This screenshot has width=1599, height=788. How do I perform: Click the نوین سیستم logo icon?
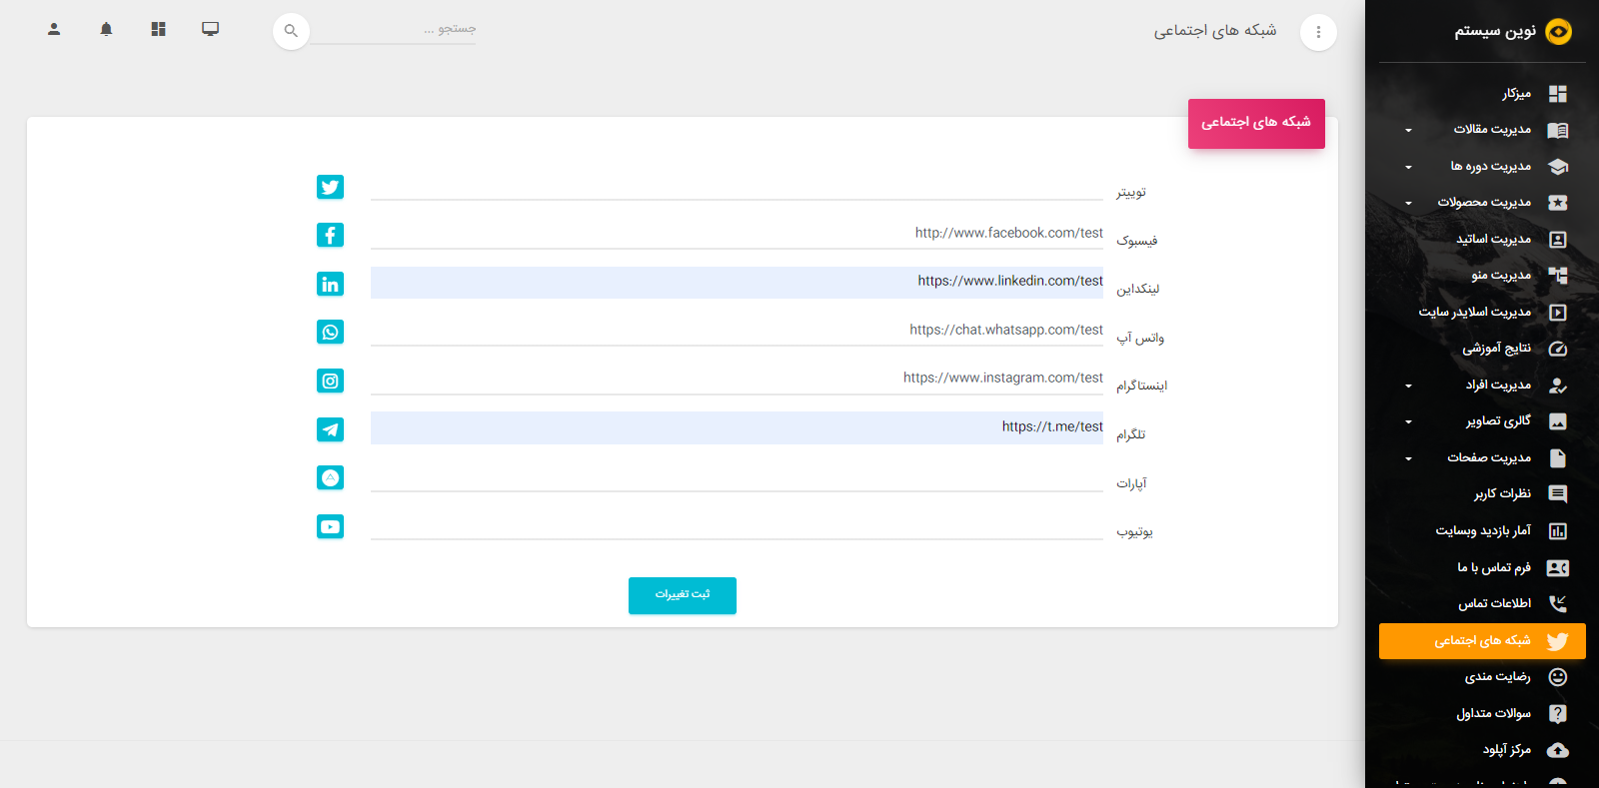pyautogui.click(x=1558, y=32)
